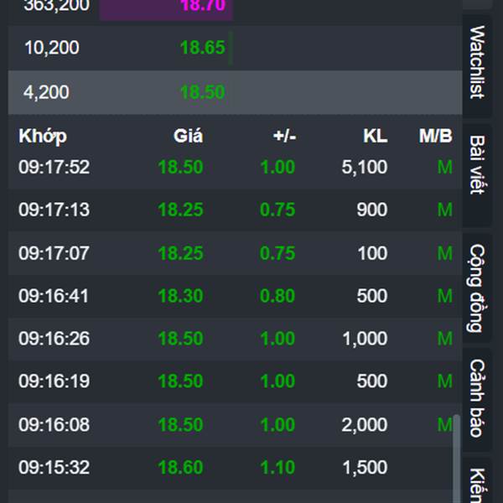Select the highlighted 18.50 order book row
503x503 pixels.
click(x=235, y=92)
